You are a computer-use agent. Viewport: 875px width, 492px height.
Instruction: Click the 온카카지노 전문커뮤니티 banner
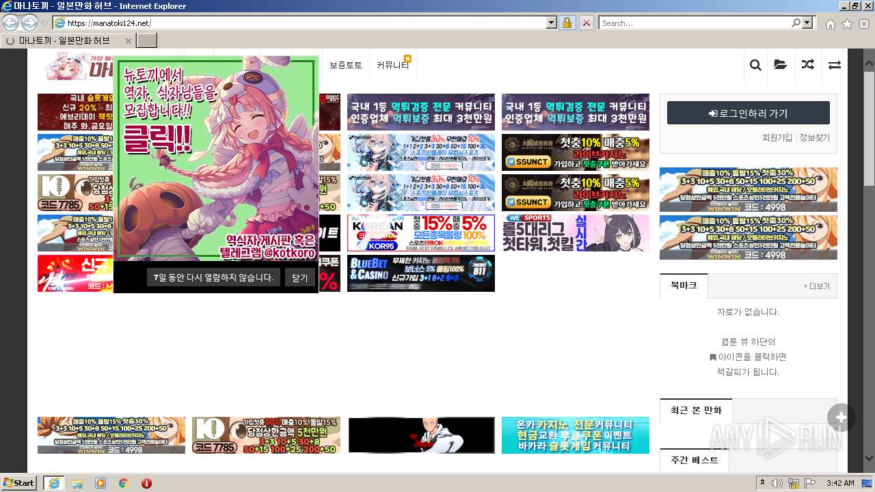575,435
